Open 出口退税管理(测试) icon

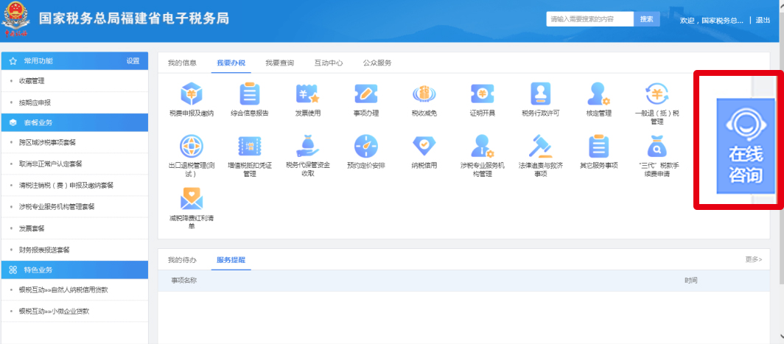click(x=192, y=146)
